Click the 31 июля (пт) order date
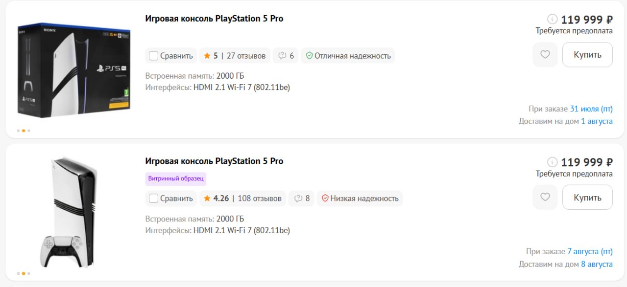Image resolution: width=627 pixels, height=287 pixels. point(591,109)
